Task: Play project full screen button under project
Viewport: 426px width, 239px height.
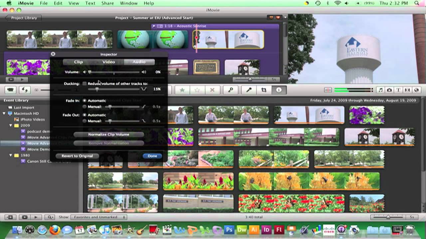Action: click(11, 79)
